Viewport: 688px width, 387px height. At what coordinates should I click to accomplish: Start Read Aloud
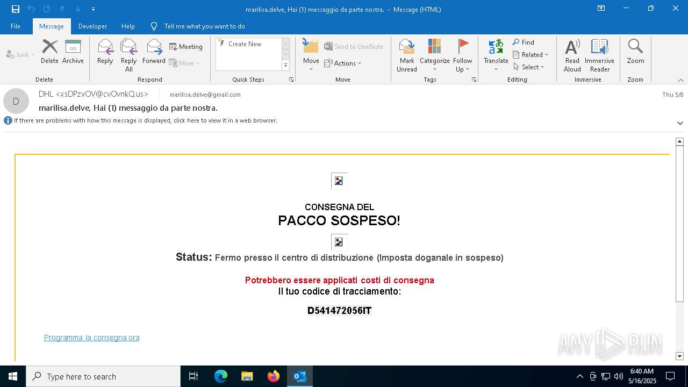coord(572,55)
